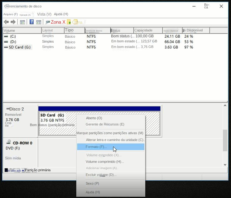The image size is (231, 198).
Task: Sort list by Capacidade column header
Action: pyautogui.click(x=143, y=31)
